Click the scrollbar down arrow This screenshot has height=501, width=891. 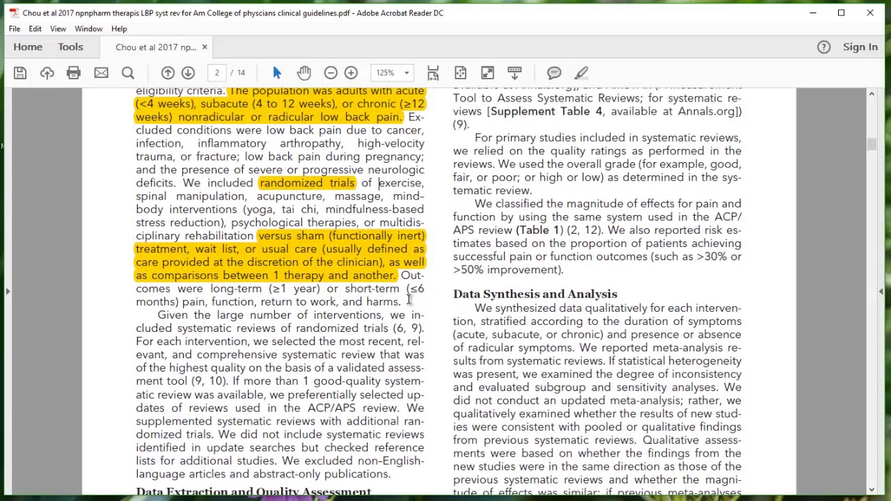pos(872,490)
